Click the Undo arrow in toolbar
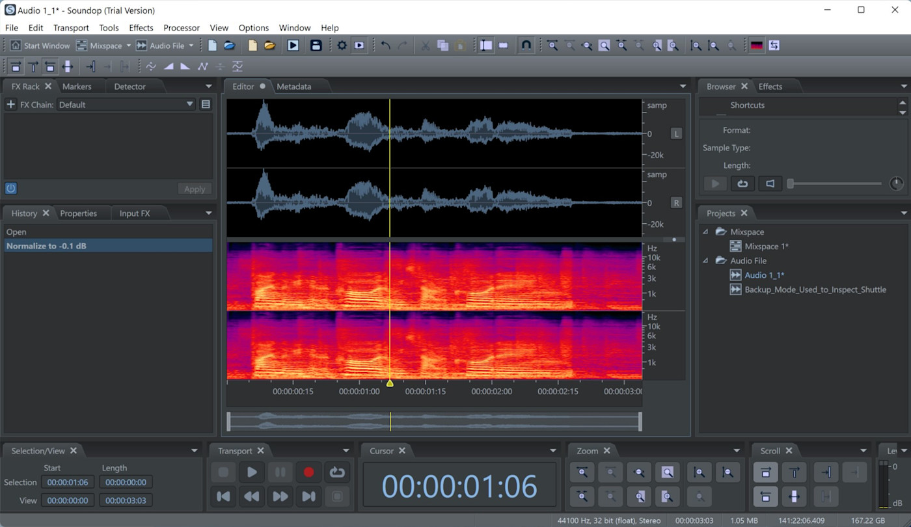Screen dimensions: 911x527 coord(386,46)
